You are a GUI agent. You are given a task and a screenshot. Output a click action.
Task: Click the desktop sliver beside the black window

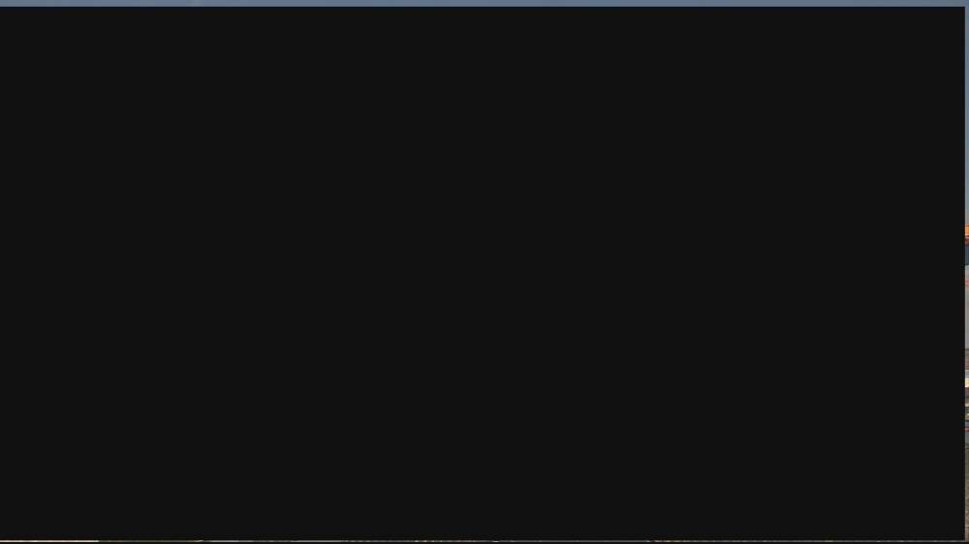(x=966, y=272)
